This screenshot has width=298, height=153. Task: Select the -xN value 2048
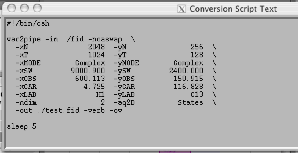coord(96,47)
